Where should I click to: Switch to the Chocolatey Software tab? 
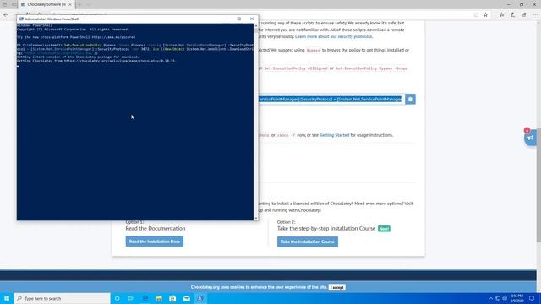tap(46, 4)
